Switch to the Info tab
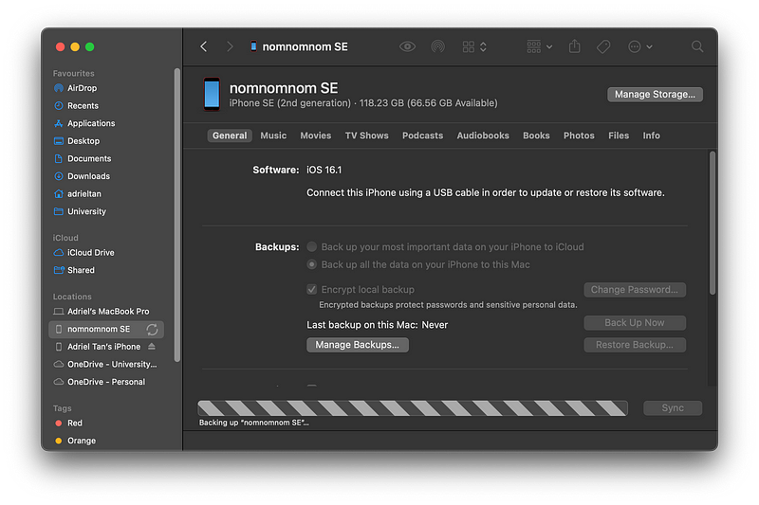 651,135
